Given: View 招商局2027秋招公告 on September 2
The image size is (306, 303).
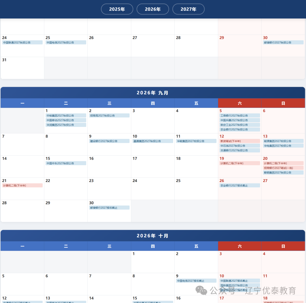Looking at the screenshot, I should pos(109,116).
